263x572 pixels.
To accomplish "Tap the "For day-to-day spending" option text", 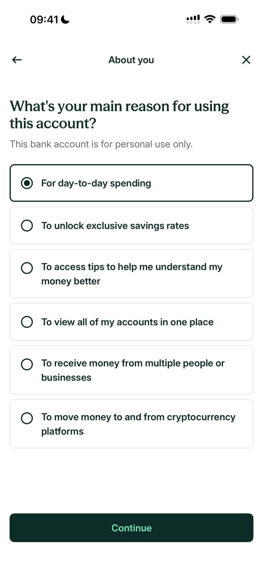I will coord(96,183).
